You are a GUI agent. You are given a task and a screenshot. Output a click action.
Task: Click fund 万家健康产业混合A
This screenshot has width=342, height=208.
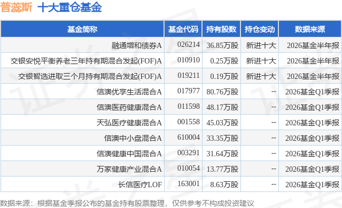(129, 169)
